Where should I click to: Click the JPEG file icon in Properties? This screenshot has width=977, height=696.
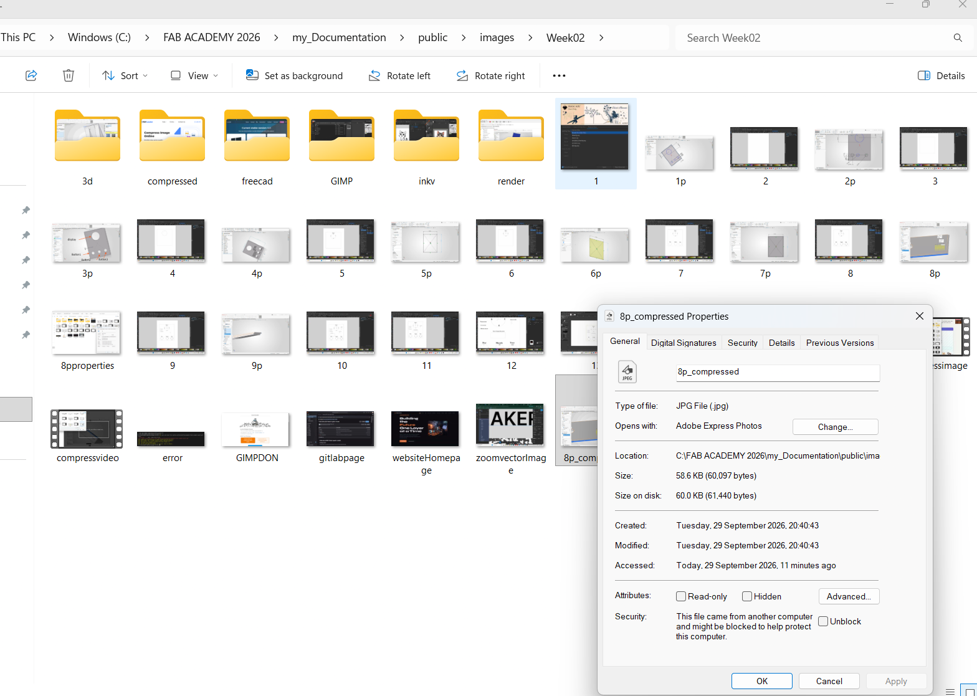coord(627,371)
